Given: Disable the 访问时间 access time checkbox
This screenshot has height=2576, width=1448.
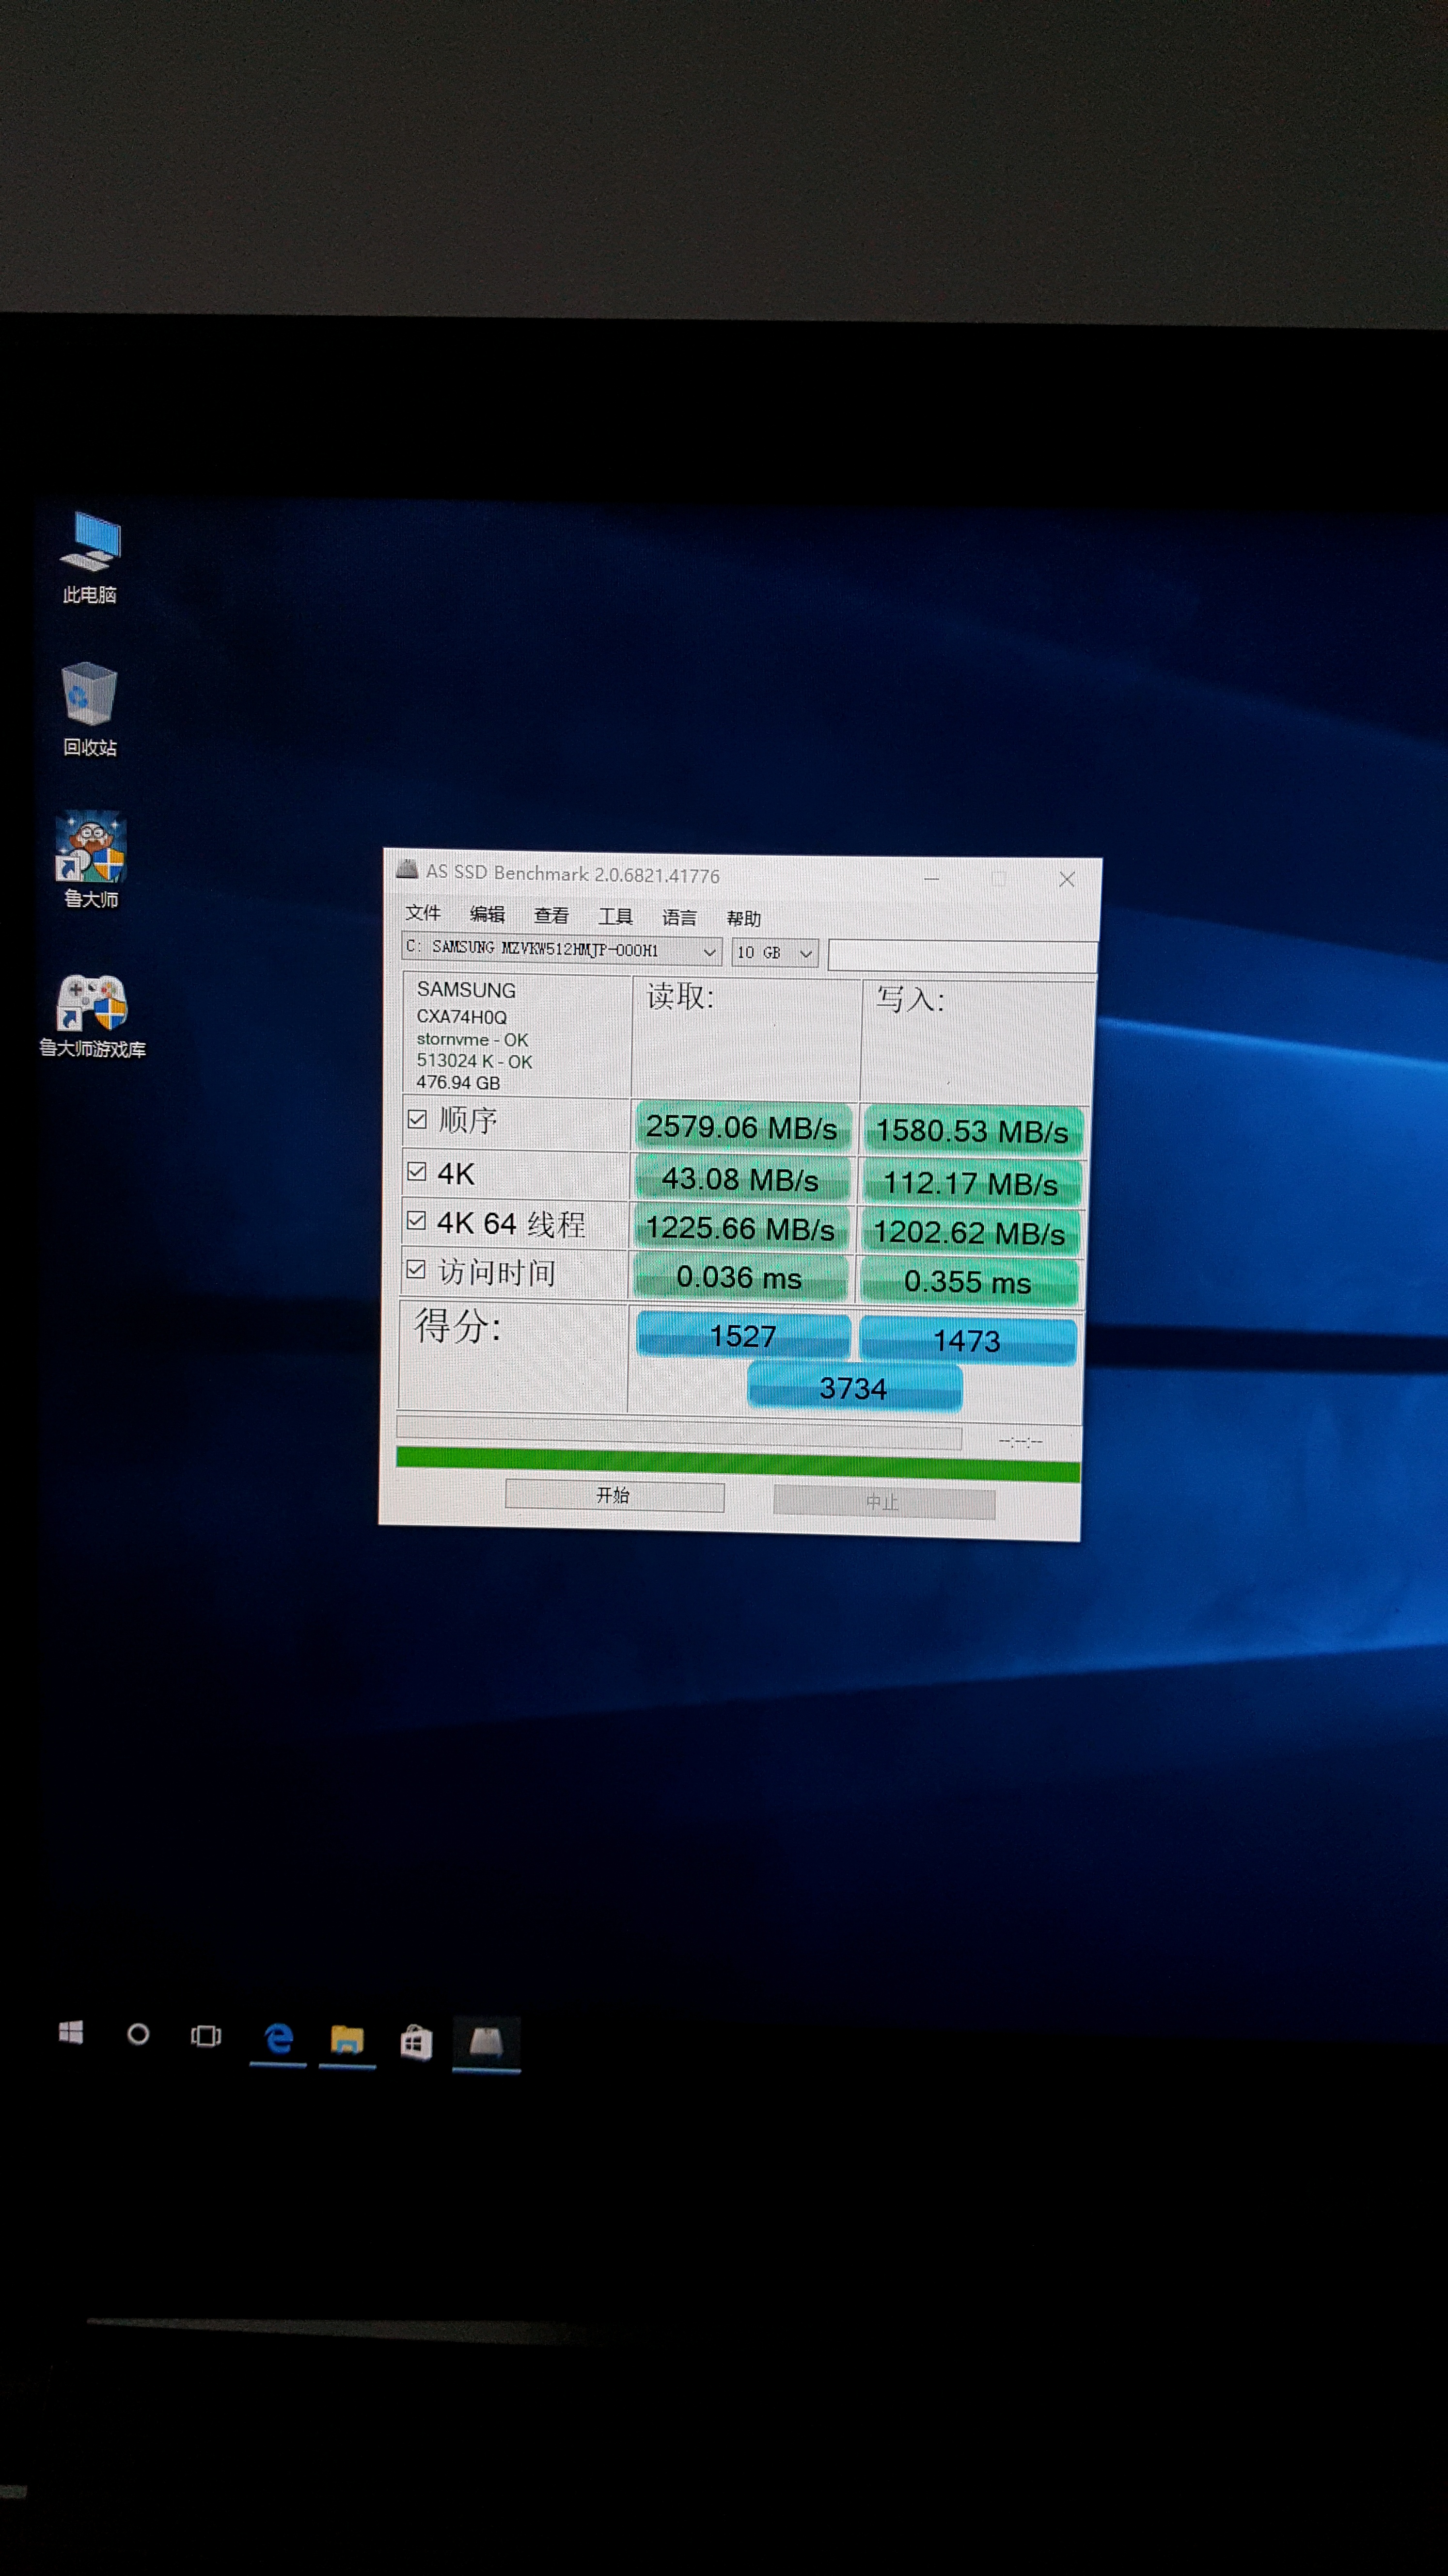Looking at the screenshot, I should tap(416, 1270).
